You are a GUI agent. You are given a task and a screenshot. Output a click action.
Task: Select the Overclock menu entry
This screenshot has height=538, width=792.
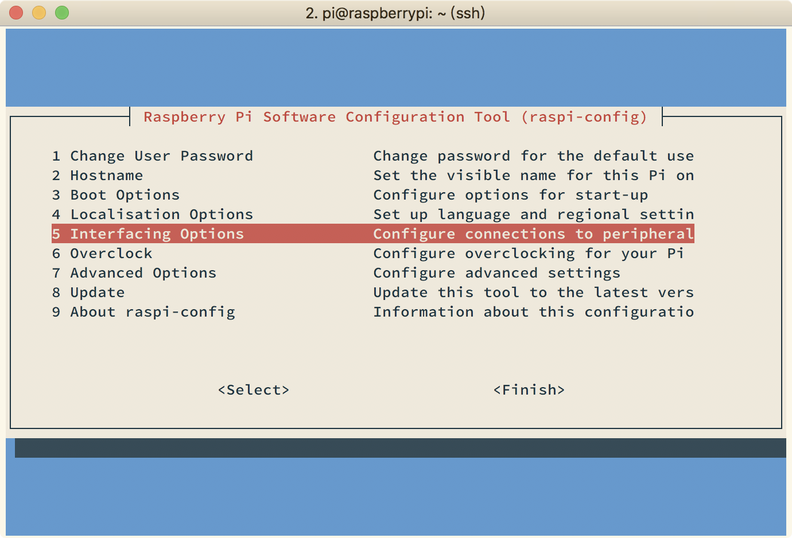pos(373,254)
